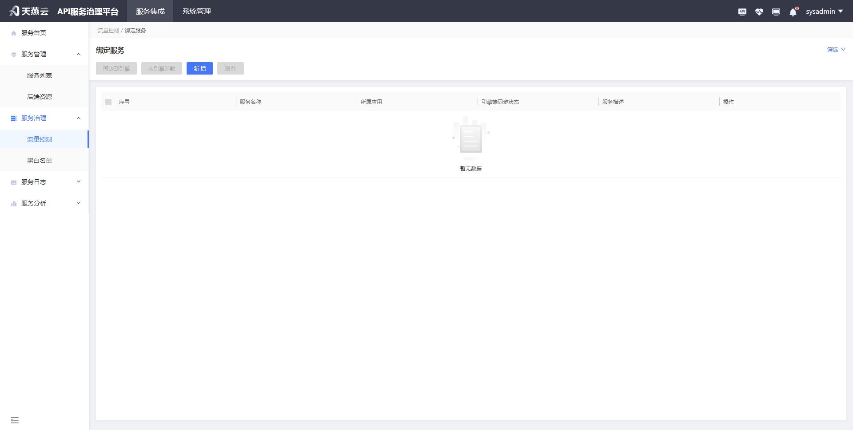Click the blue 新增 button
853x430 pixels.
199,68
